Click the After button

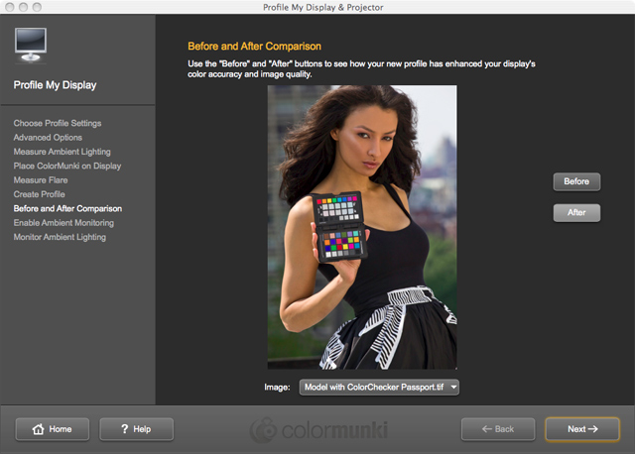click(x=576, y=212)
